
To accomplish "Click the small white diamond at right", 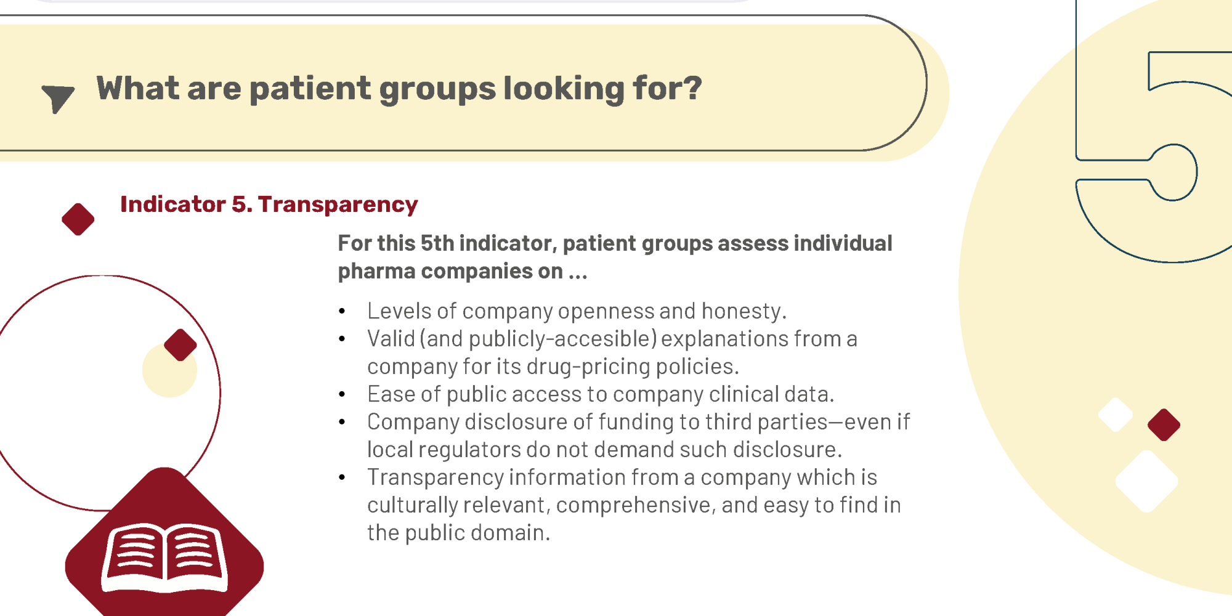I will [1116, 415].
